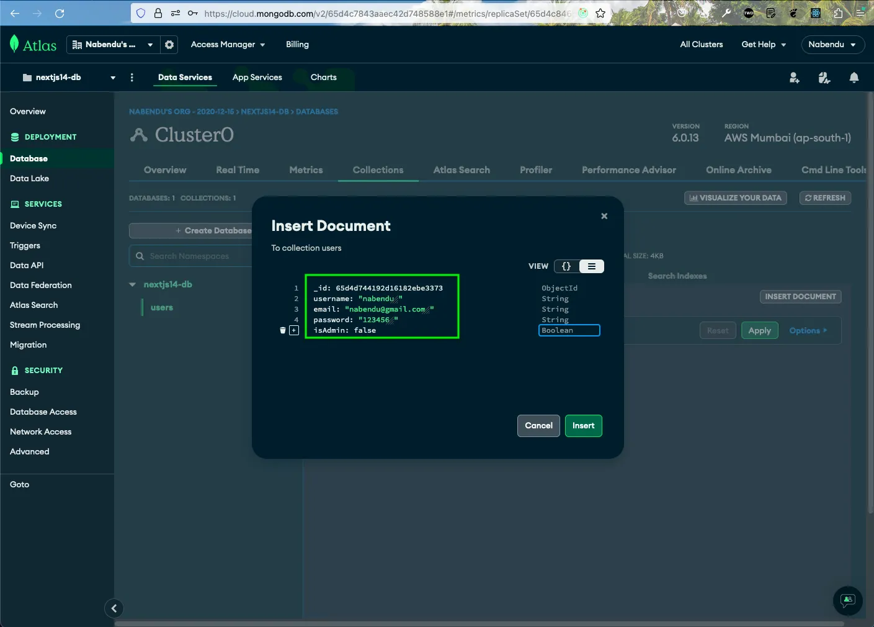Close the Insert Document dialog

tap(604, 216)
